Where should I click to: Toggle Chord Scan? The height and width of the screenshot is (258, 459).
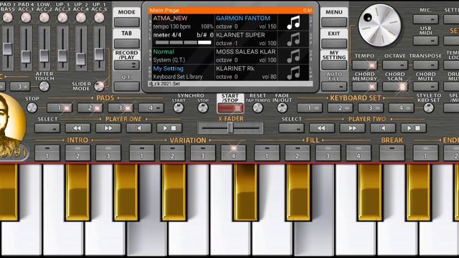(x=395, y=87)
